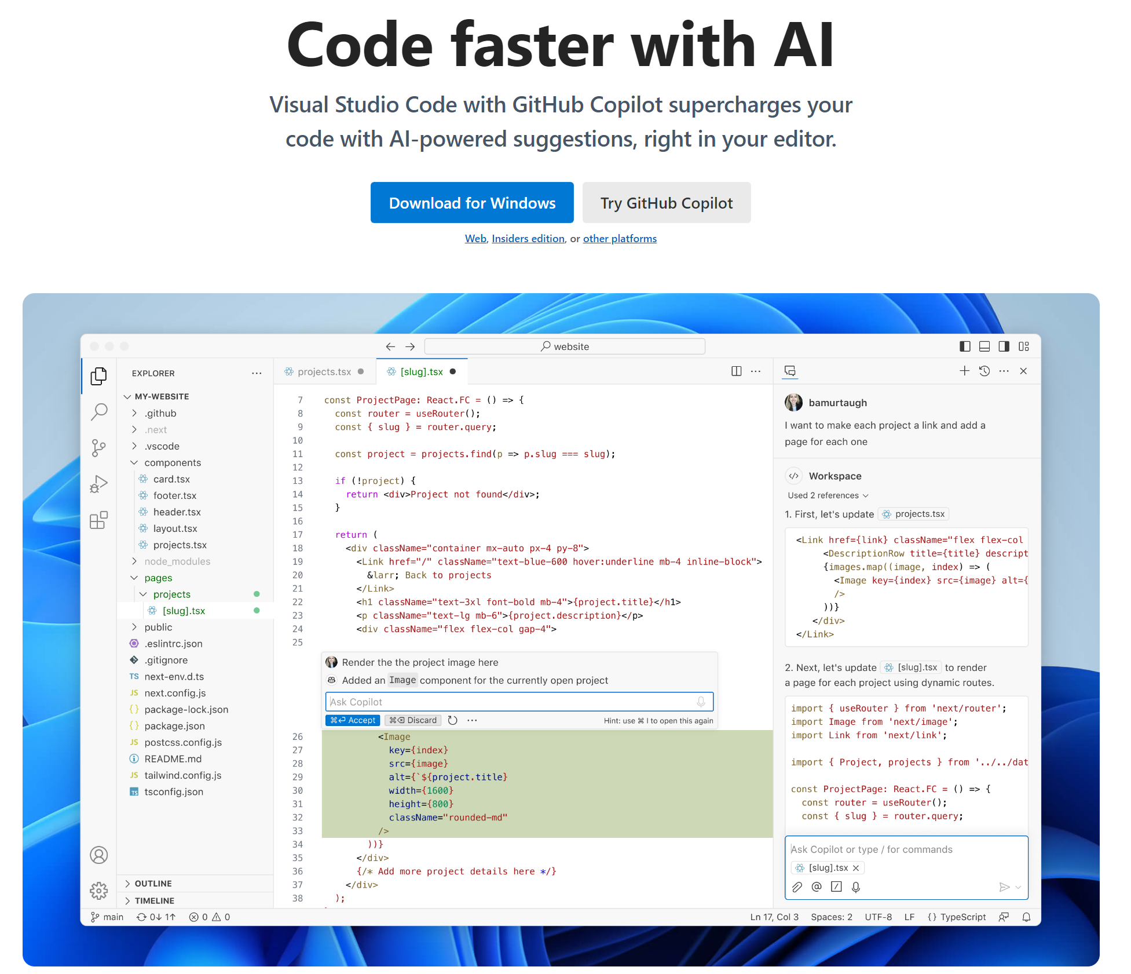The height and width of the screenshot is (974, 1131).
Task: Open the Search view in the Activity Bar
Action: pyautogui.click(x=99, y=411)
